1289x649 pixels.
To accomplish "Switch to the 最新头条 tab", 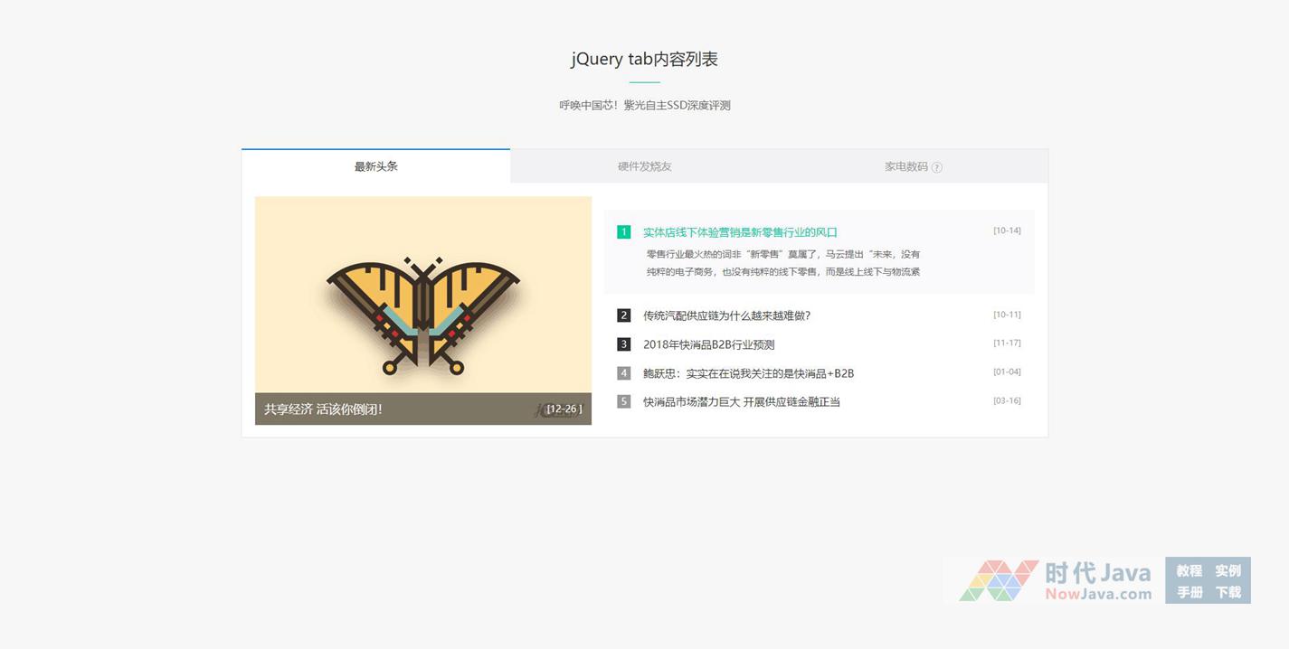I will pos(375,166).
